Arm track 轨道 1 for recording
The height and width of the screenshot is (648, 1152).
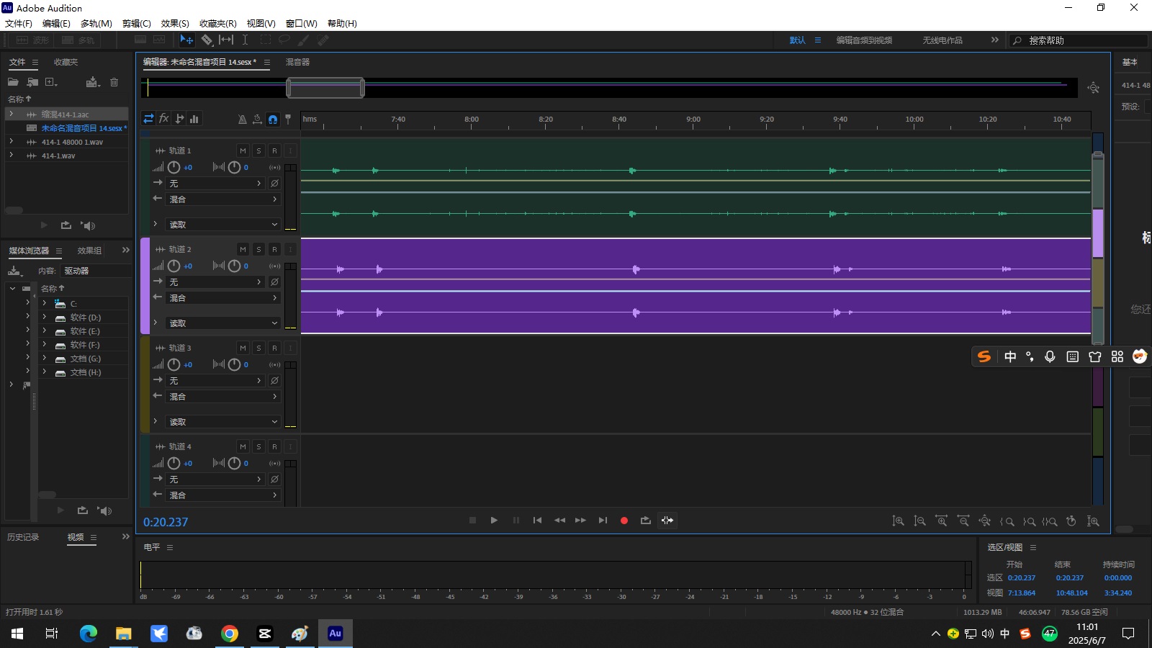(274, 150)
